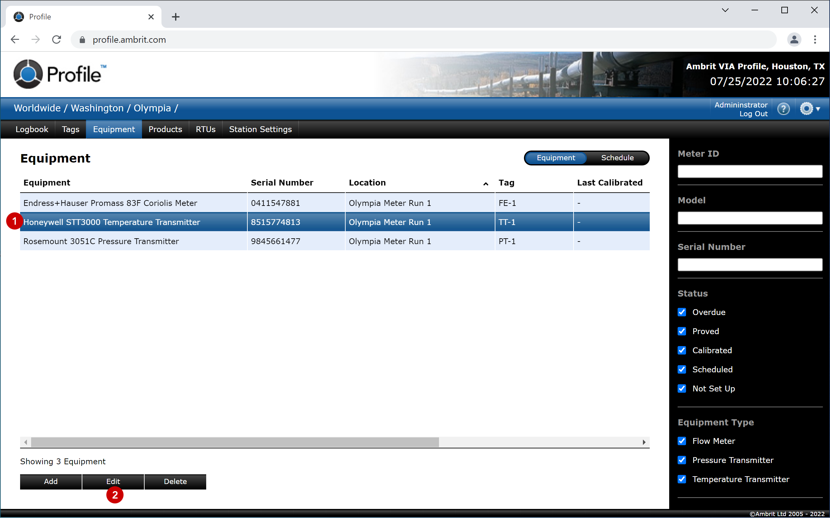830x518 pixels.
Task: Uncheck the Calibrated status checkbox
Action: pos(682,351)
